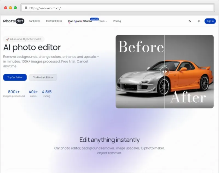
Task: Click the Updated badge on Car Dealer Studio
Action: click(94, 19)
